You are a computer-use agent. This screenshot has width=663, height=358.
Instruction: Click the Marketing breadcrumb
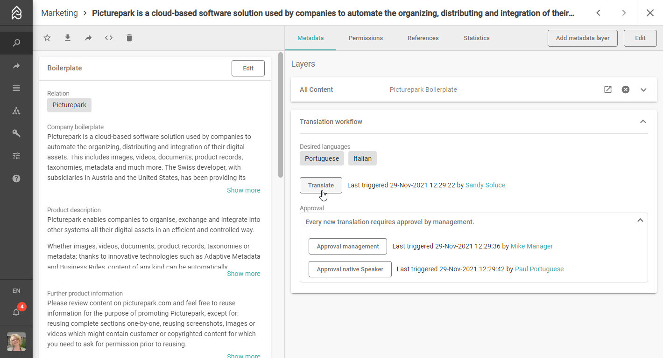point(59,13)
